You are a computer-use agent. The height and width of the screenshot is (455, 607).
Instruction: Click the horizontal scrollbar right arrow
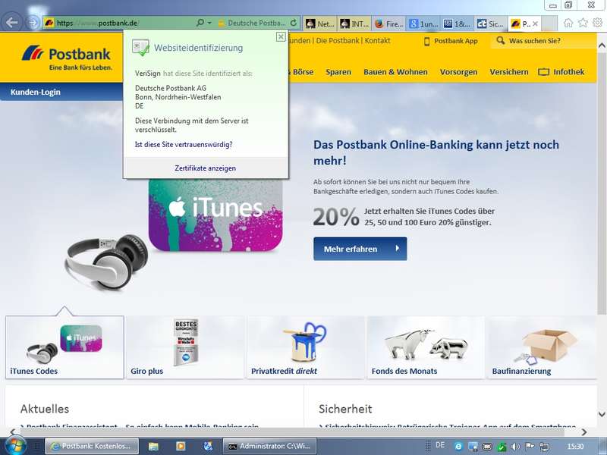pyautogui.click(x=583, y=432)
